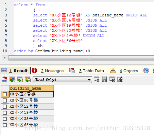Click the blue clock history icon

tap(146, 70)
